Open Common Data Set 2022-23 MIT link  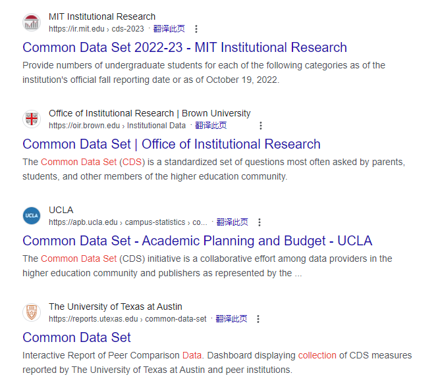(x=184, y=47)
